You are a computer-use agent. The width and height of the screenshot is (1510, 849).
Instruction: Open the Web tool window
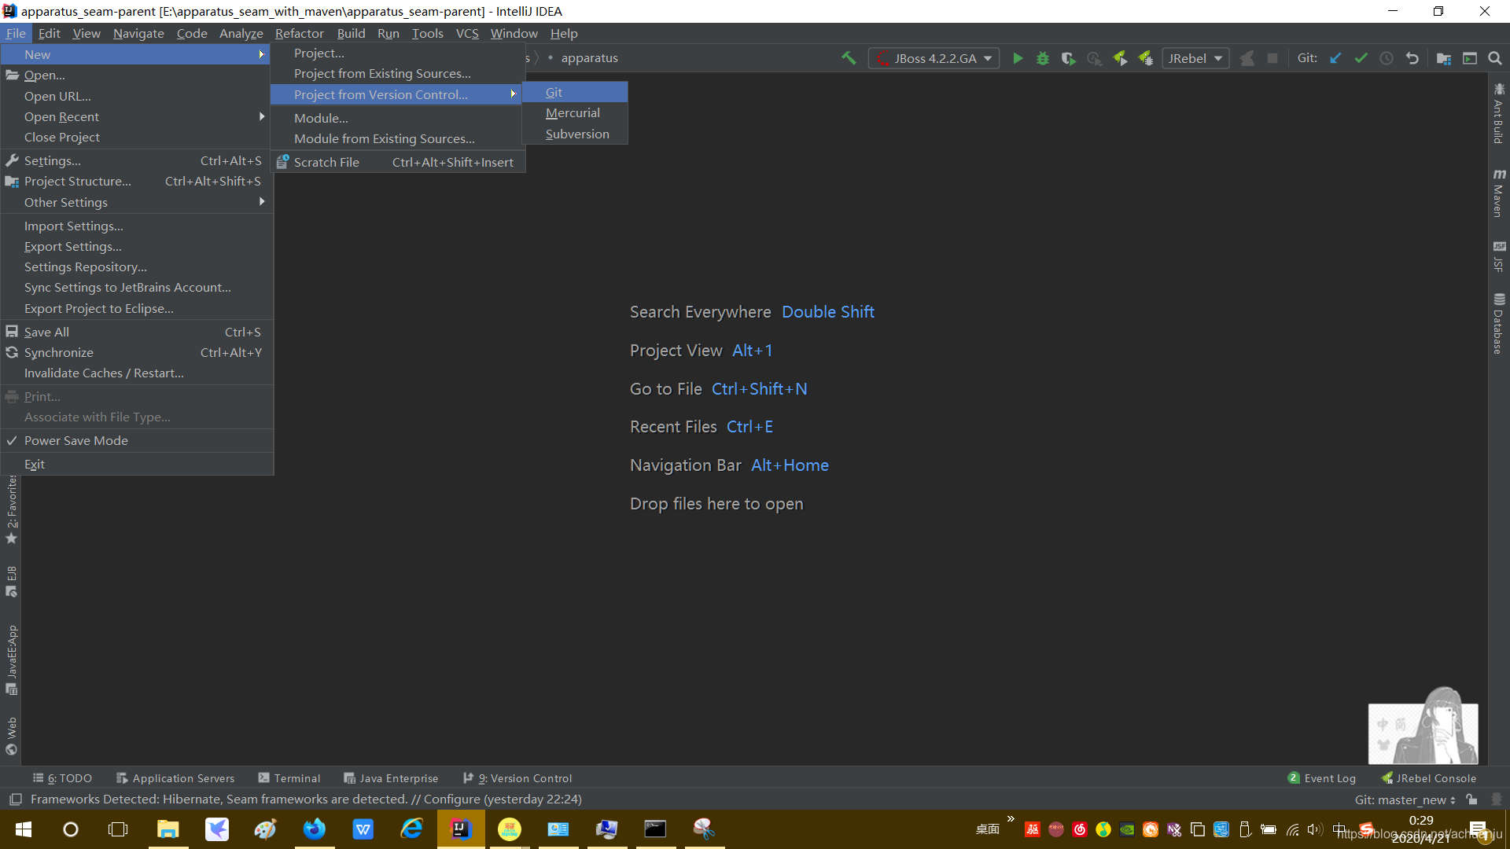click(11, 736)
